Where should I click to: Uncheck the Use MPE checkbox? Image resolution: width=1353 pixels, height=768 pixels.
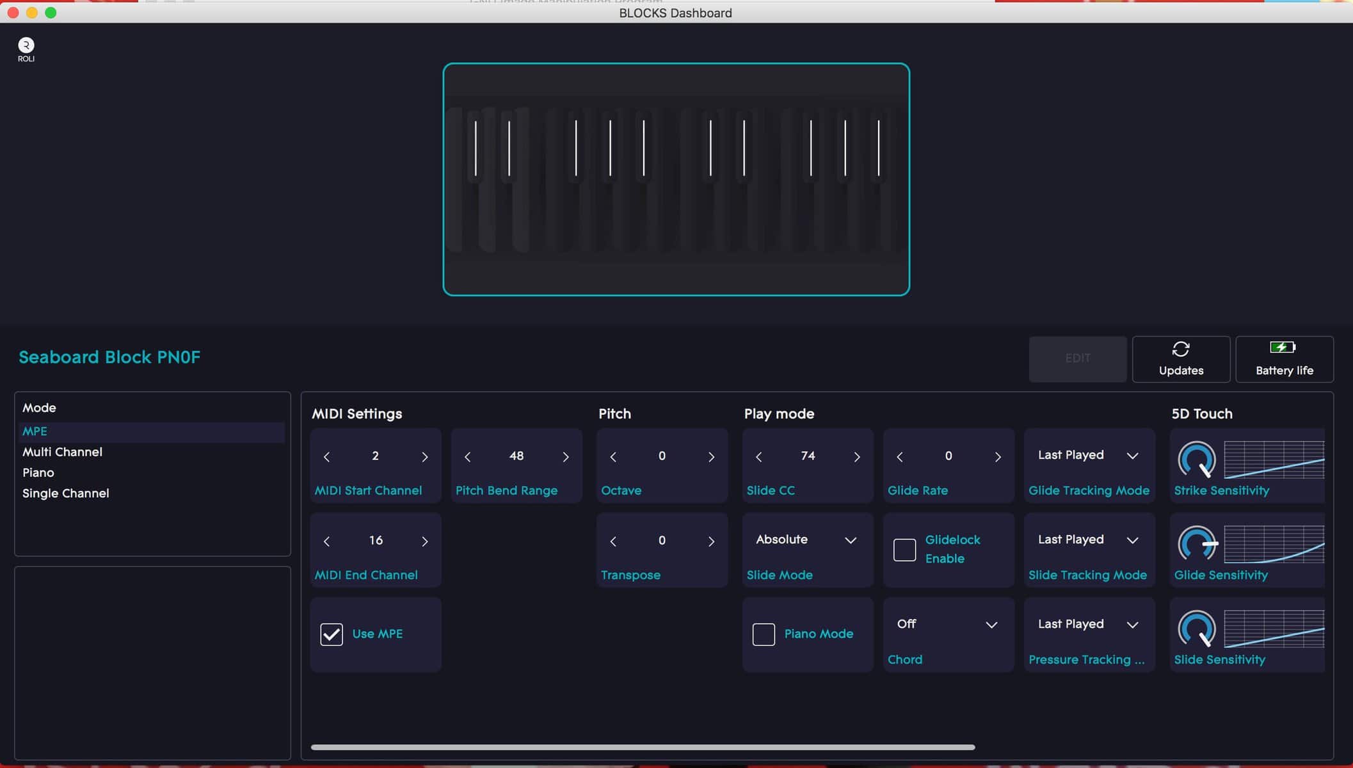click(332, 634)
